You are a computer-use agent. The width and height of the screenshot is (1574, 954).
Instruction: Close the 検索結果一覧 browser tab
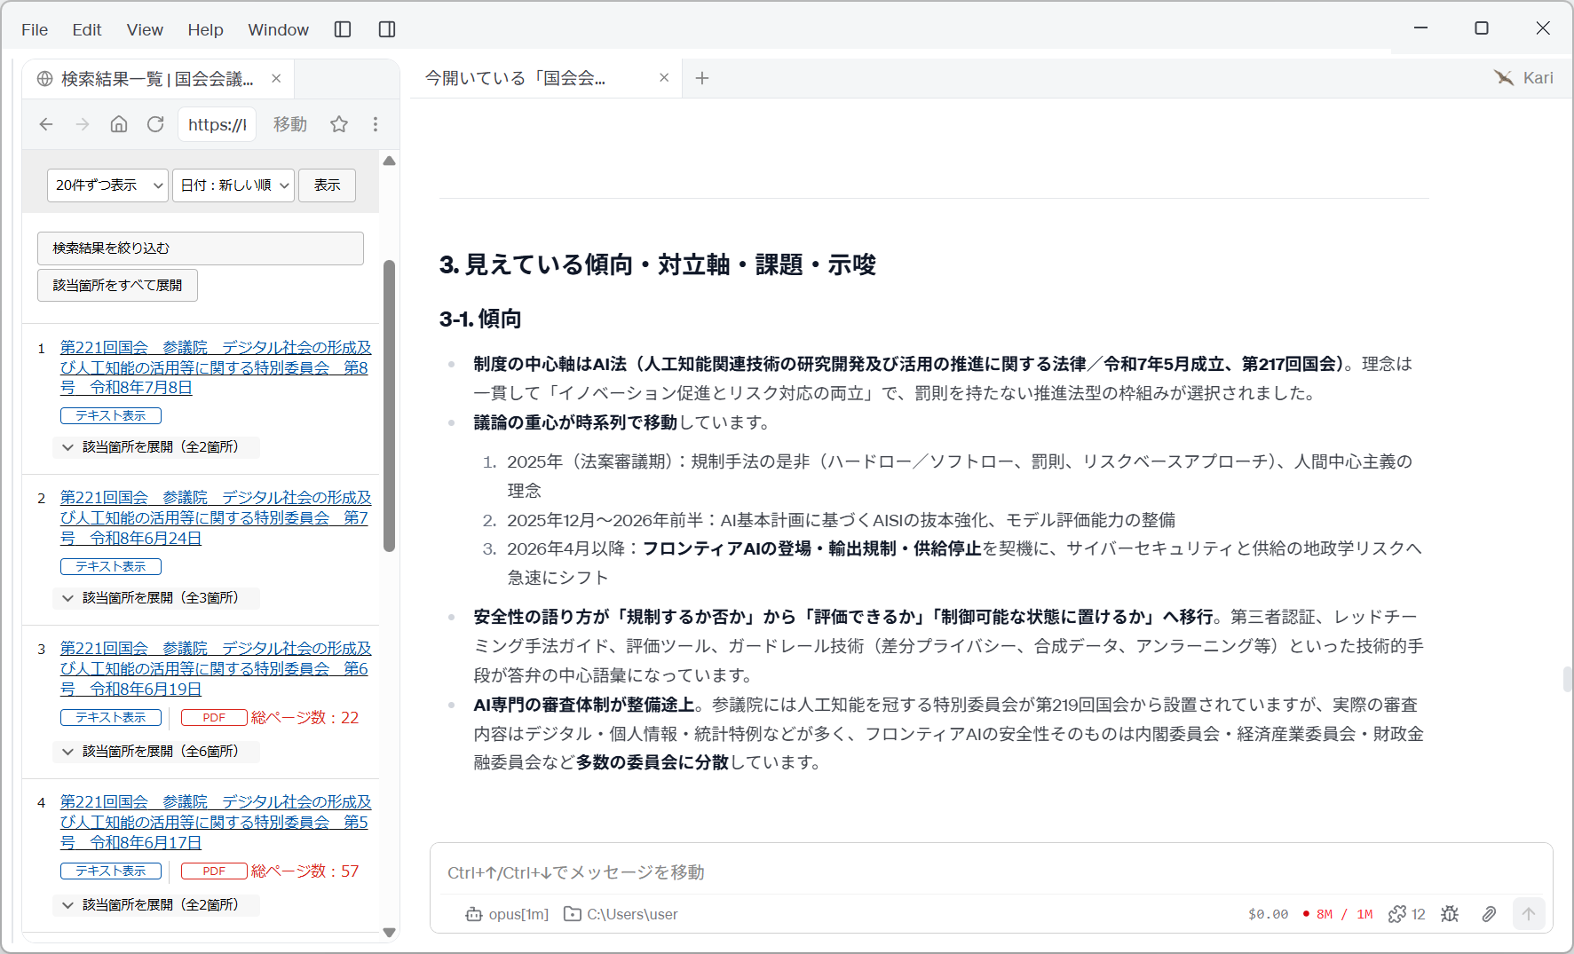[276, 78]
